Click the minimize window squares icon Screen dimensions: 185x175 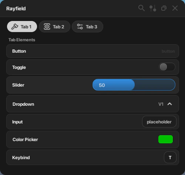click(164, 8)
